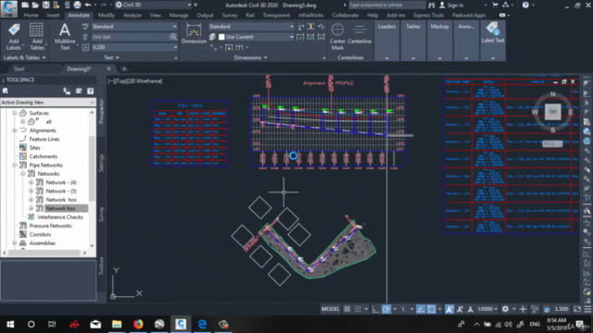Open the Windows Start menu
Image resolution: width=593 pixels, height=333 pixels.
(10, 325)
